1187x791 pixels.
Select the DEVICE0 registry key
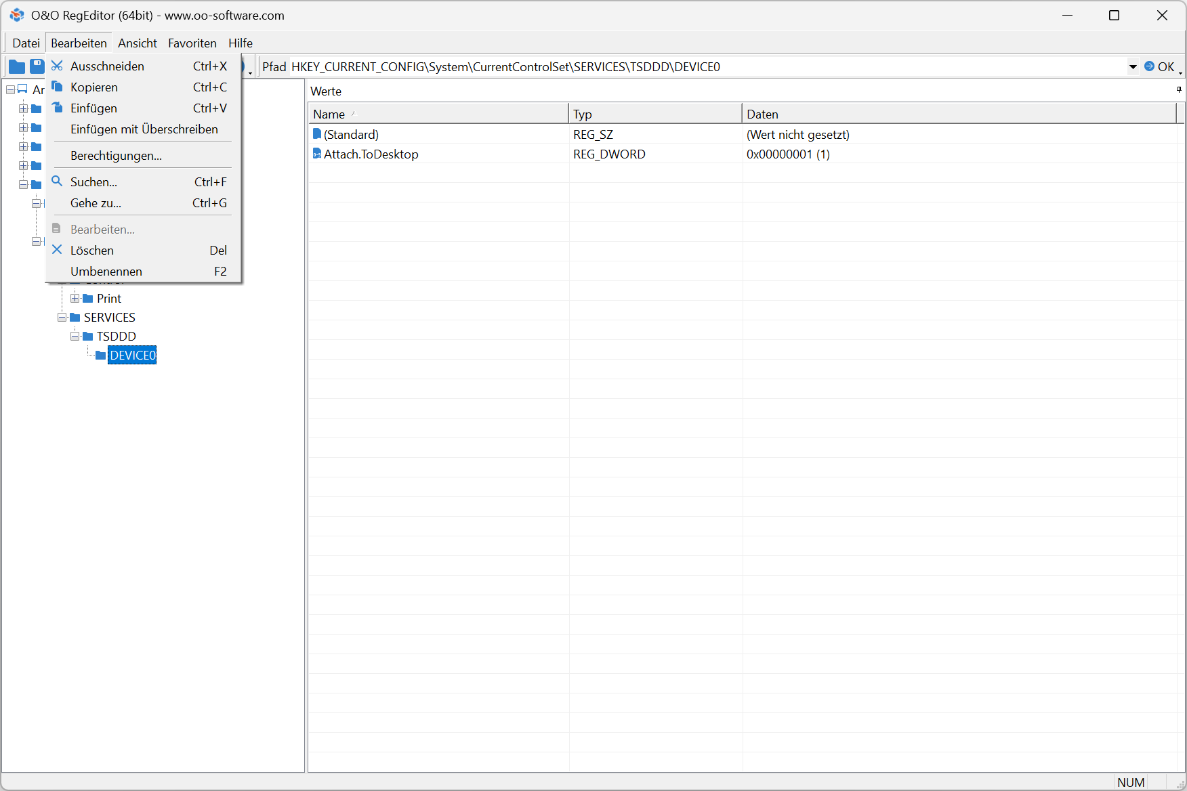(132, 356)
